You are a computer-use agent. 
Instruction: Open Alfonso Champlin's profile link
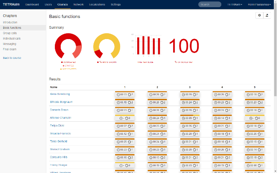pos(60,118)
